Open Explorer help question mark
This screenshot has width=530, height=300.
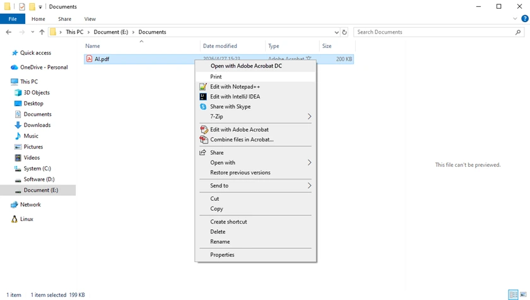coord(525,18)
